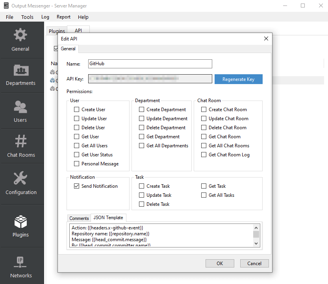This screenshot has height=284, width=328.
Task: Open the Chat Rooms section in sidebar
Action: point(21,146)
